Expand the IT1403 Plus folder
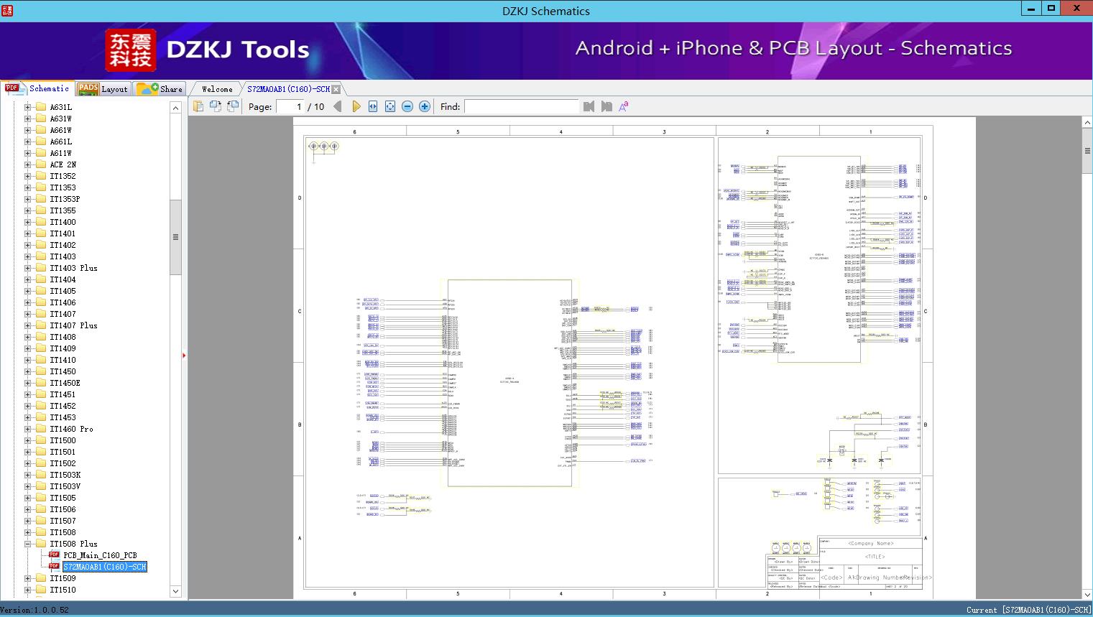Image resolution: width=1093 pixels, height=617 pixels. point(27,268)
